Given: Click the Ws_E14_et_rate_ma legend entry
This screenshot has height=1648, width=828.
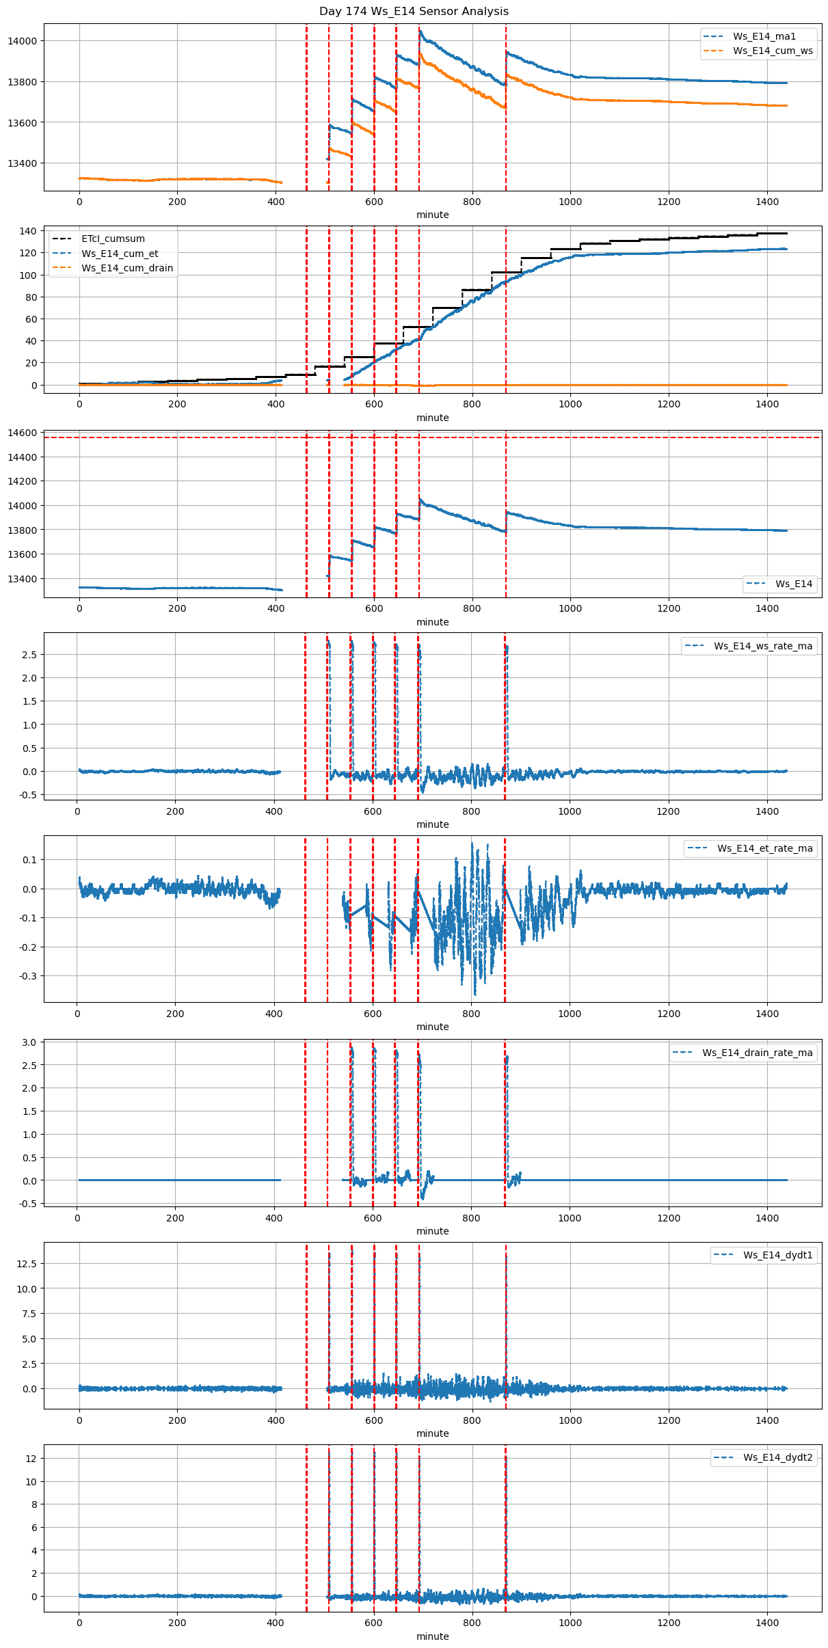Looking at the screenshot, I should click(751, 848).
